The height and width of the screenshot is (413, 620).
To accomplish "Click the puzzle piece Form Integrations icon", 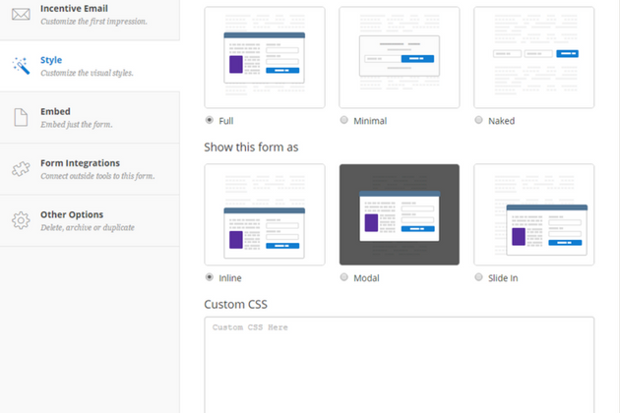I will coord(21,169).
